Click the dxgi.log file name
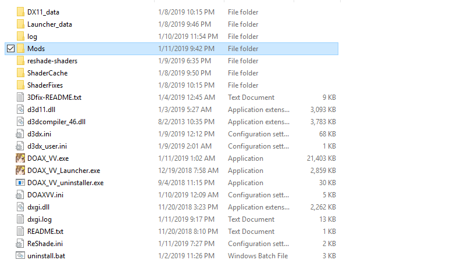The width and height of the screenshot is (475, 278). pos(40,219)
